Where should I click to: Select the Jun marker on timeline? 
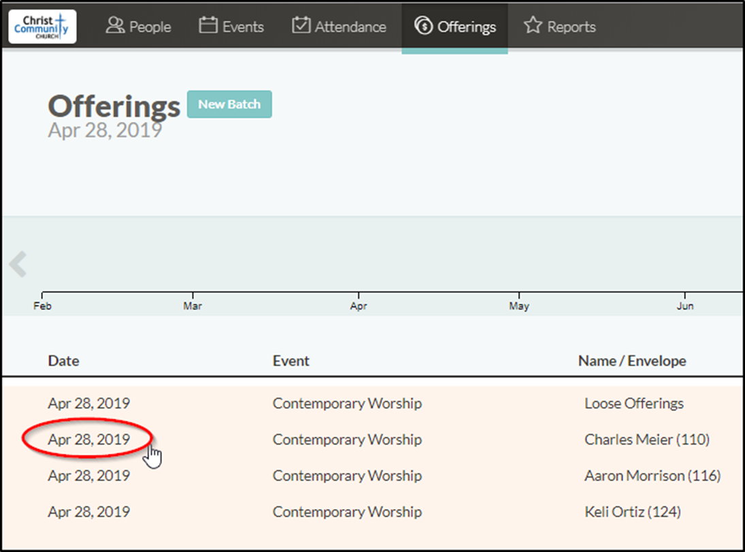tap(685, 306)
